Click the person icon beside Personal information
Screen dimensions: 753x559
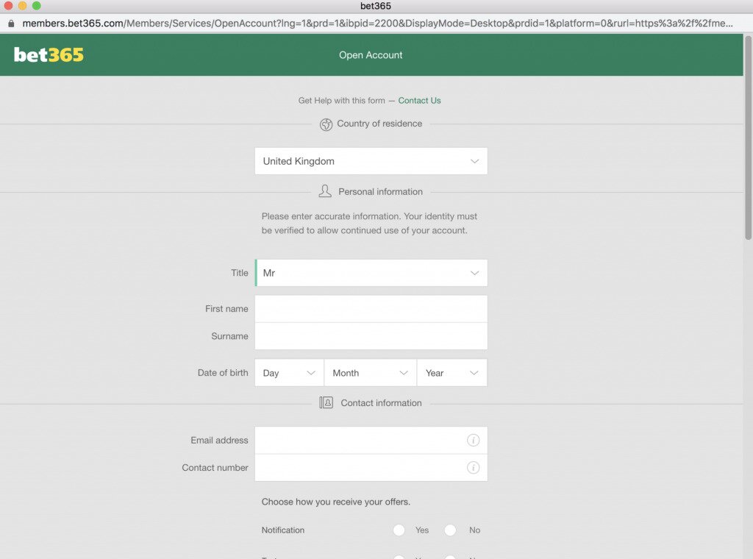click(x=325, y=191)
